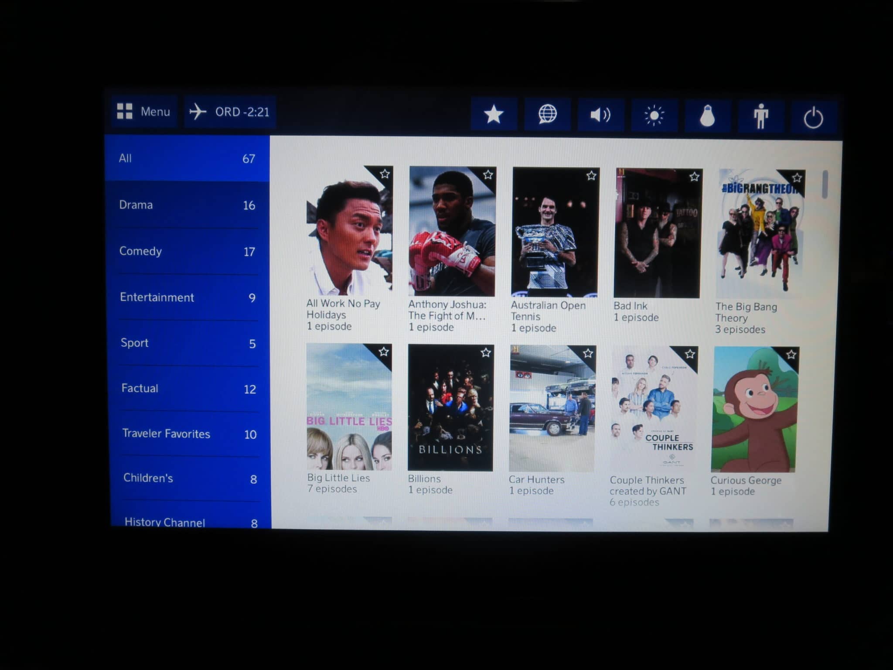
Task: Open language selection globe icon
Action: (547, 115)
